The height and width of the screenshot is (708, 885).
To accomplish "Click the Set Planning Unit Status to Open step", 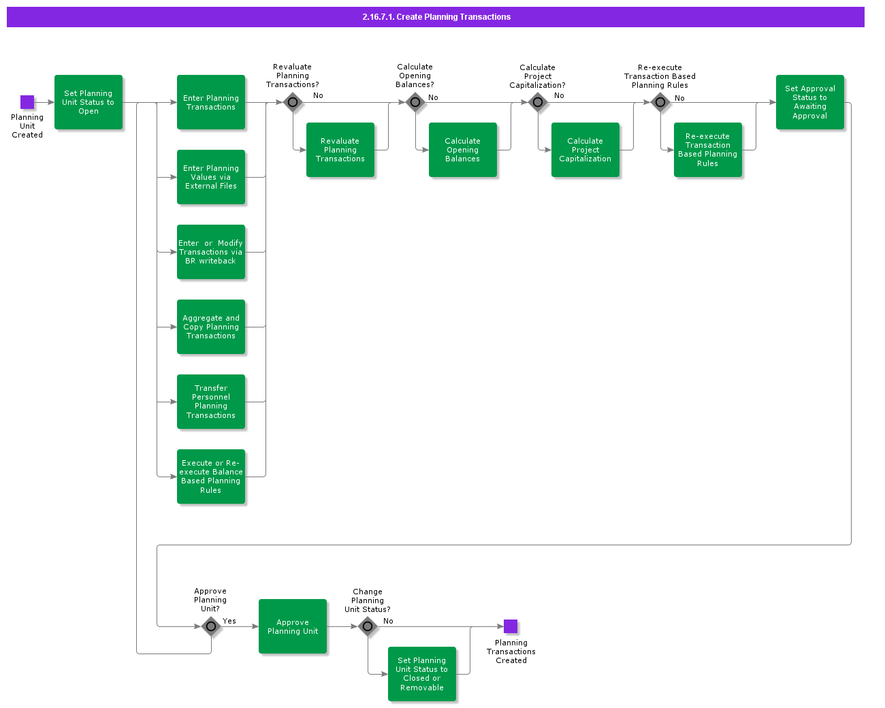I will [x=88, y=102].
